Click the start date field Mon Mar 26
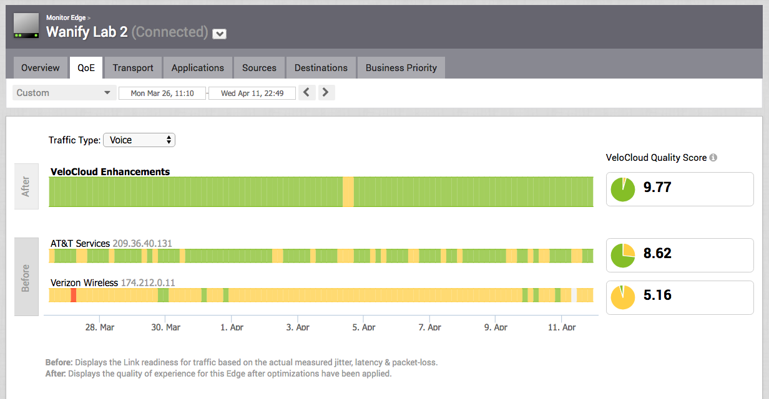Viewport: 769px width, 399px height. coord(162,94)
